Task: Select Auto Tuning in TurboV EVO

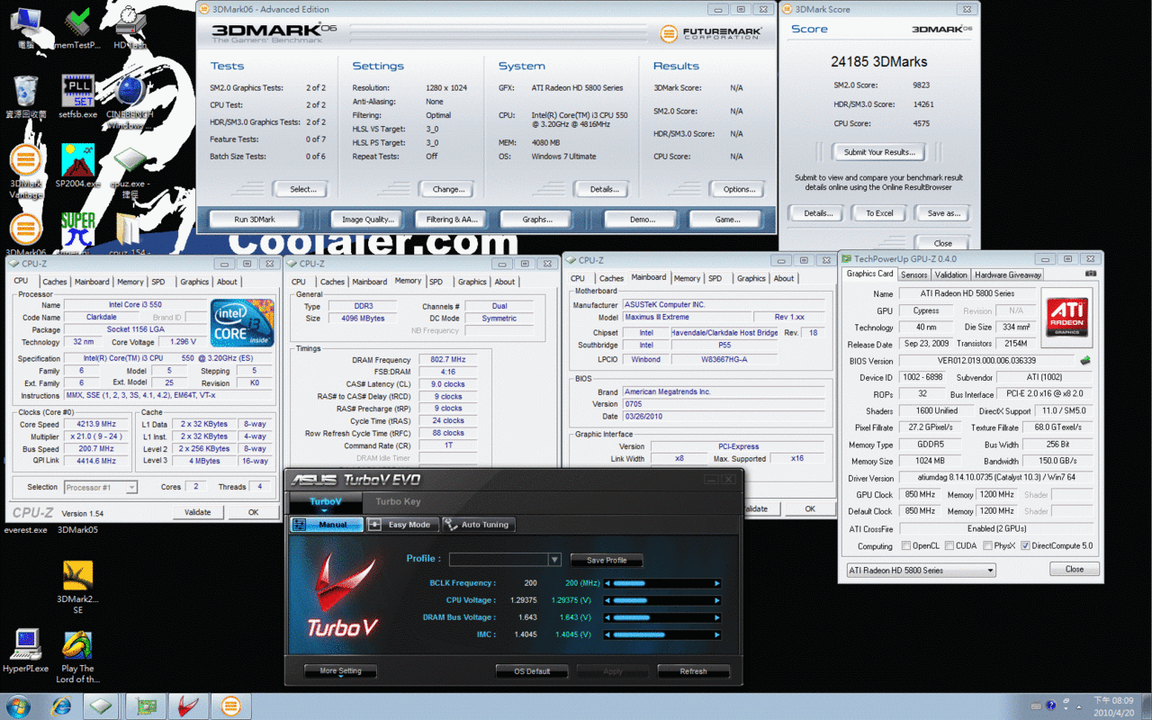Action: pyautogui.click(x=478, y=525)
